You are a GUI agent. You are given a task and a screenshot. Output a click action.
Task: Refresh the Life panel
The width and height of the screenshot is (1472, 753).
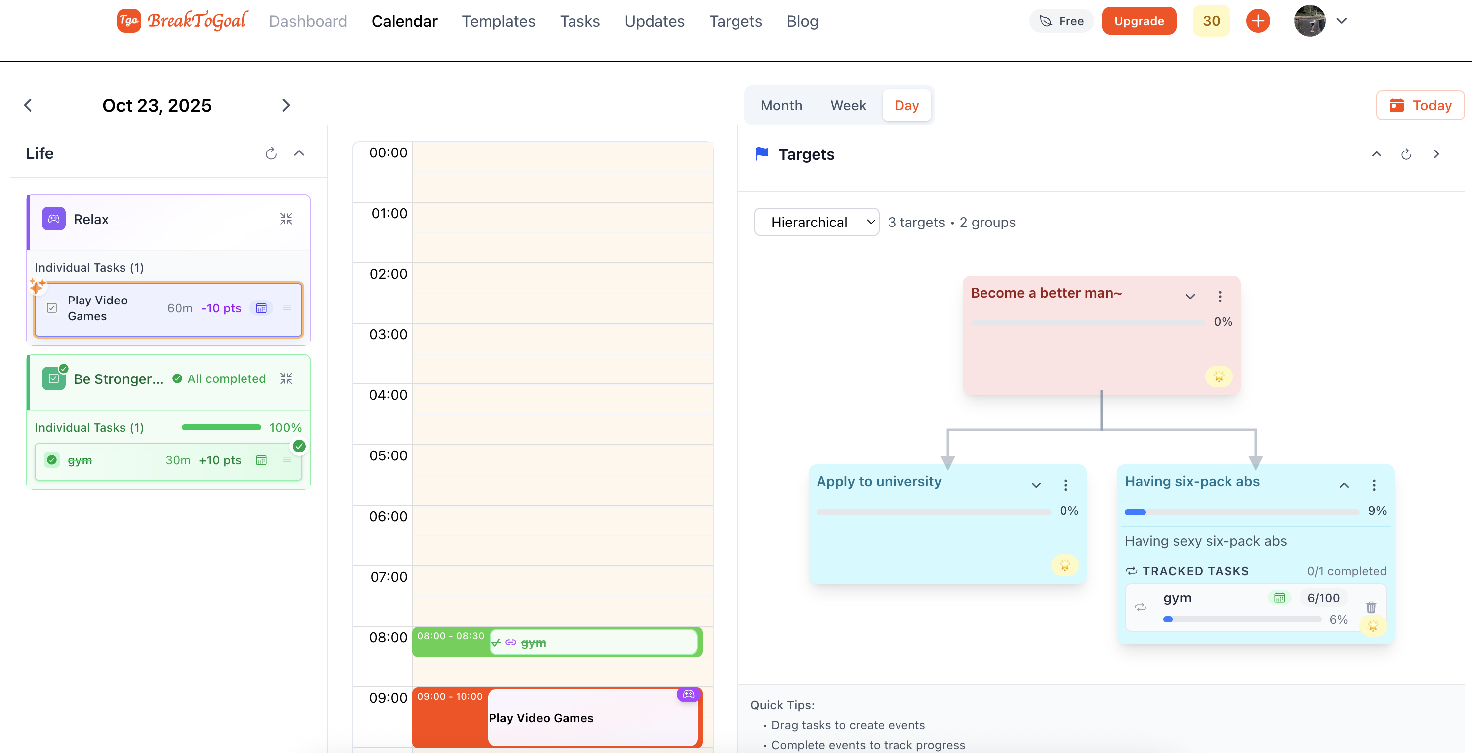(x=271, y=153)
